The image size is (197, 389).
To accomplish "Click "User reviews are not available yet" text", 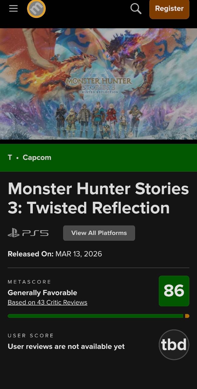I will point(66,346).
